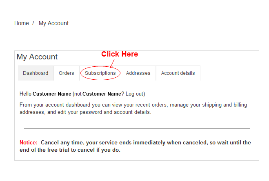This screenshot has height=181, width=269.
Task: Switch to the Dashboard tab
Action: click(x=36, y=73)
